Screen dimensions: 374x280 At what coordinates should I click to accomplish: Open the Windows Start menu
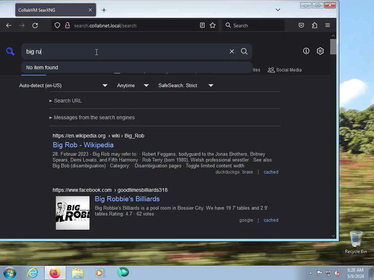point(10,273)
